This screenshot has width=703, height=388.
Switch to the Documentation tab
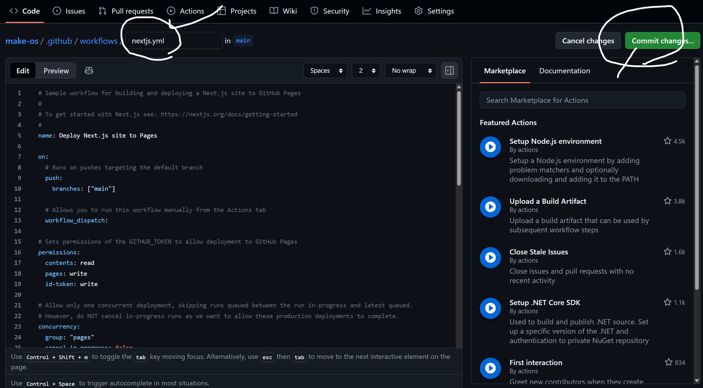(x=564, y=71)
